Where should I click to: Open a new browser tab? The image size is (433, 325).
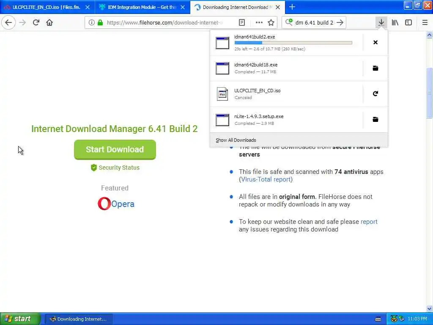pyautogui.click(x=292, y=7)
